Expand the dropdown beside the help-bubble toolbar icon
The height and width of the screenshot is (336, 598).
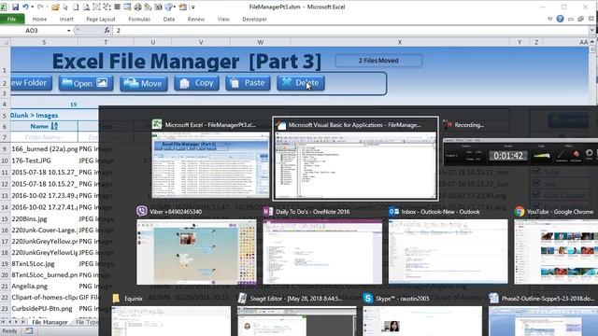[x=175, y=7]
